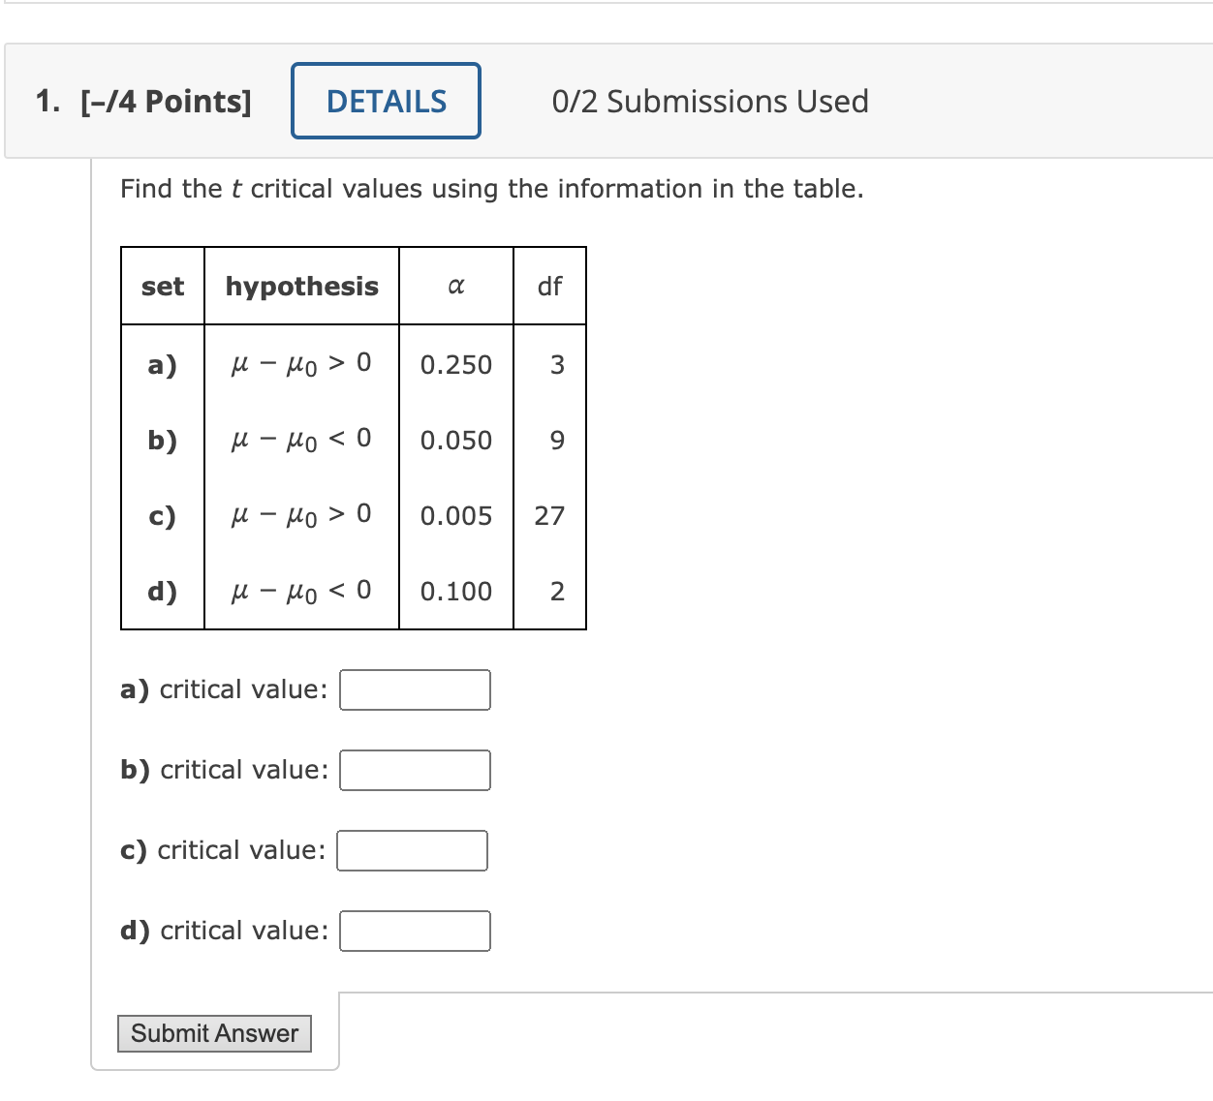
Task: Click the critical value input for part b
Action: pyautogui.click(x=414, y=770)
